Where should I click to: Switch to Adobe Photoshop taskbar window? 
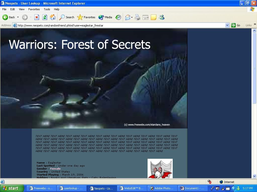162,188
